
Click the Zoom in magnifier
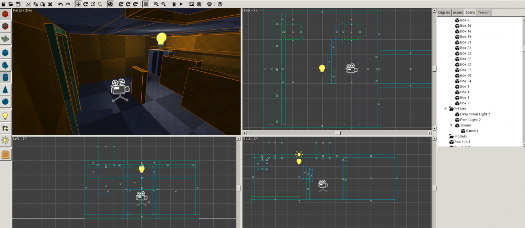point(156,4)
